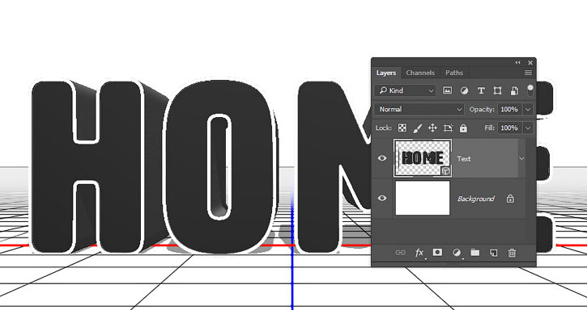Open the Opacity slider dropdown arrow
The height and width of the screenshot is (310, 587).
[x=528, y=110]
